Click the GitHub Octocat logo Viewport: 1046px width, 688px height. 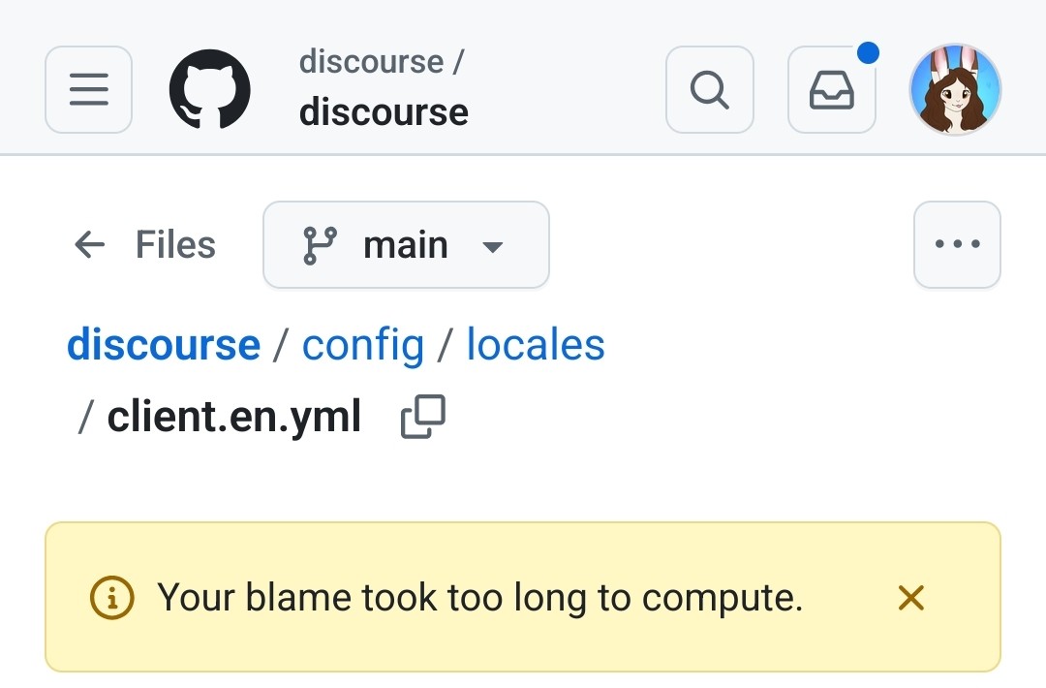210,90
